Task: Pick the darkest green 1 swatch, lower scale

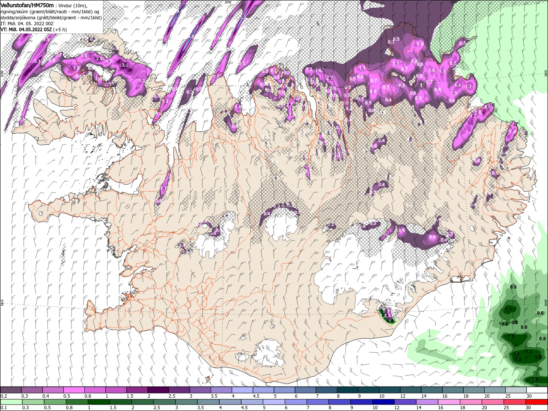Action: [x=98, y=402]
